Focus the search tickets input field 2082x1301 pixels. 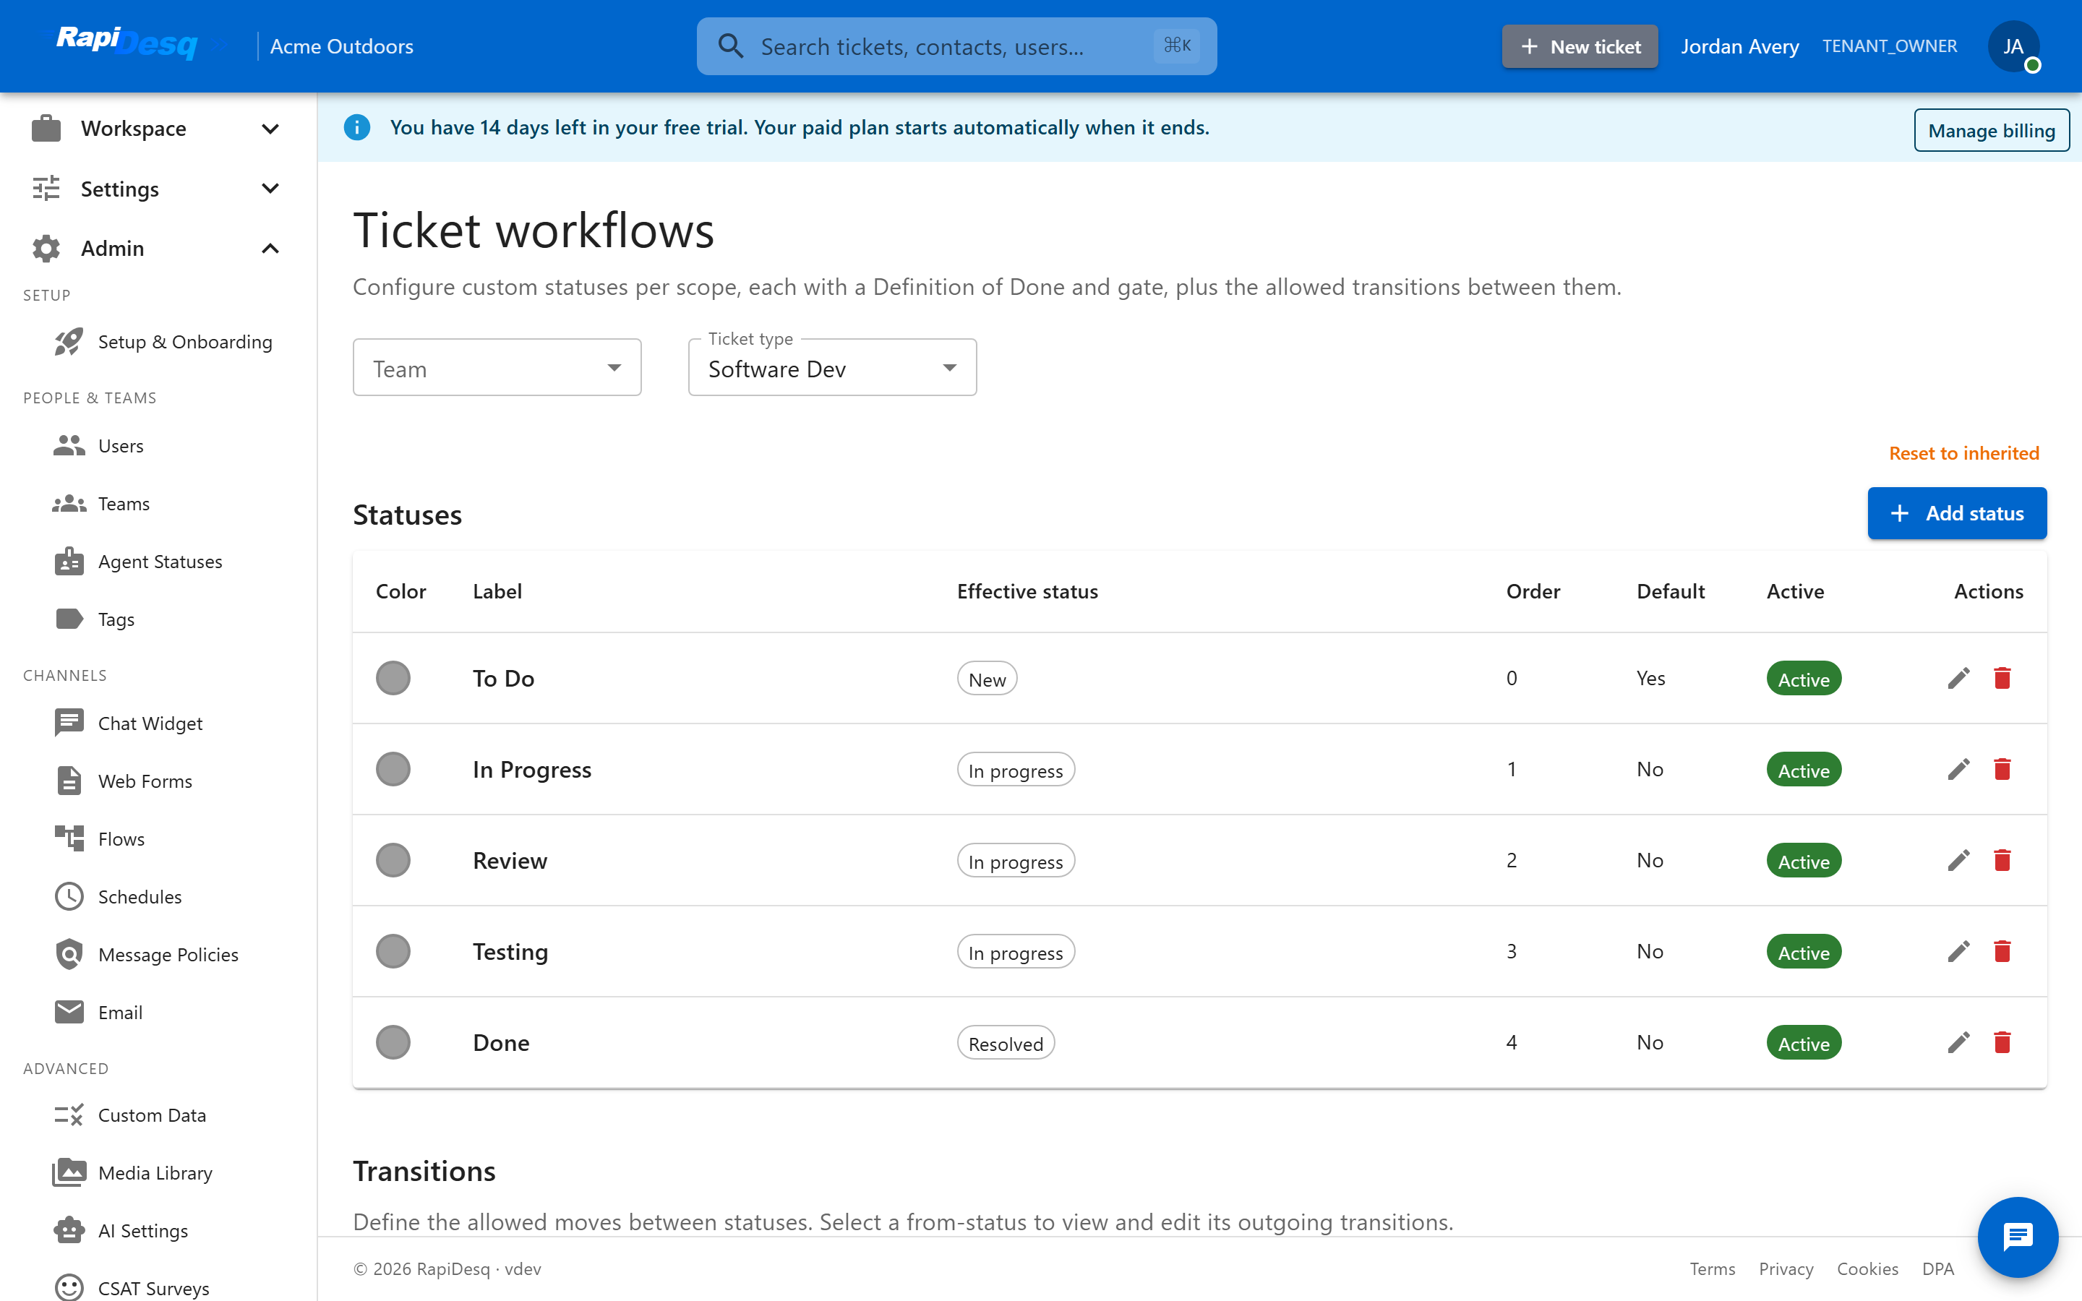tap(956, 46)
